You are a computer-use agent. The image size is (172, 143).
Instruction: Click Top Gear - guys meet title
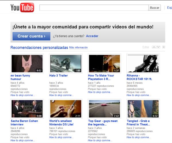coord(103,123)
